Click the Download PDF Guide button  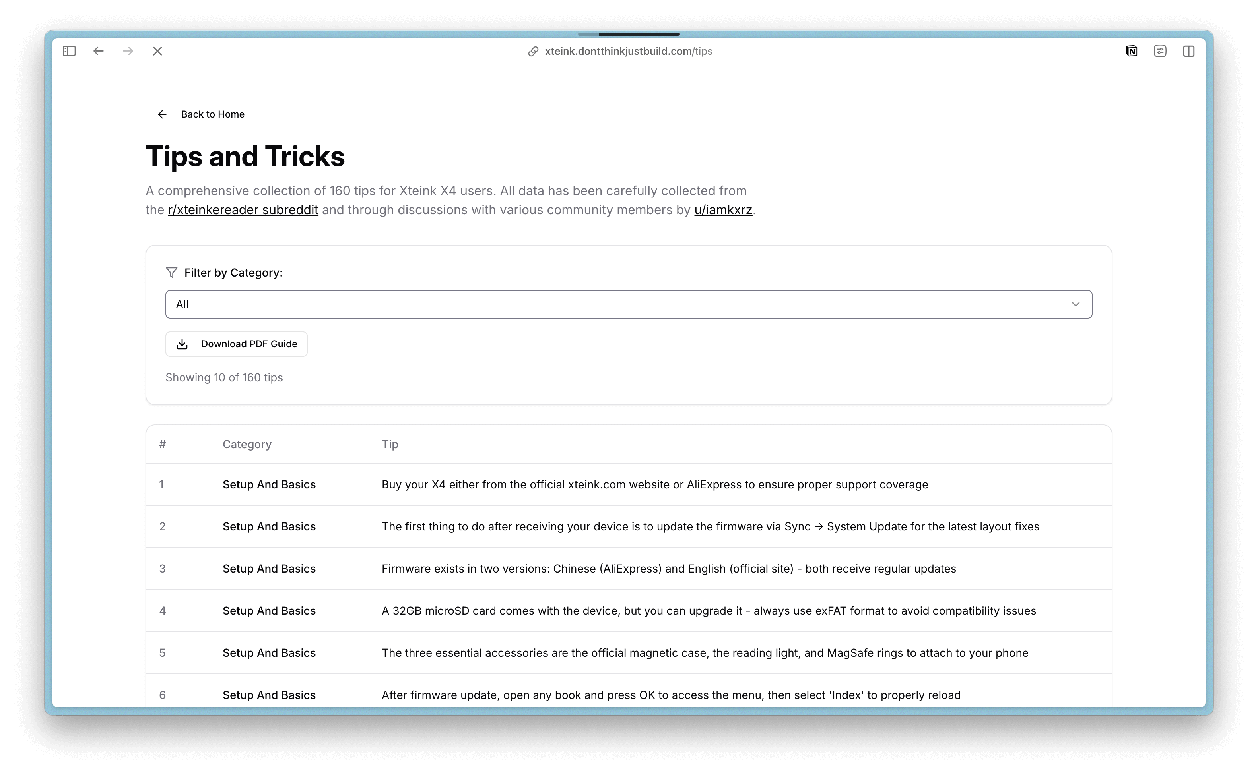coord(236,344)
